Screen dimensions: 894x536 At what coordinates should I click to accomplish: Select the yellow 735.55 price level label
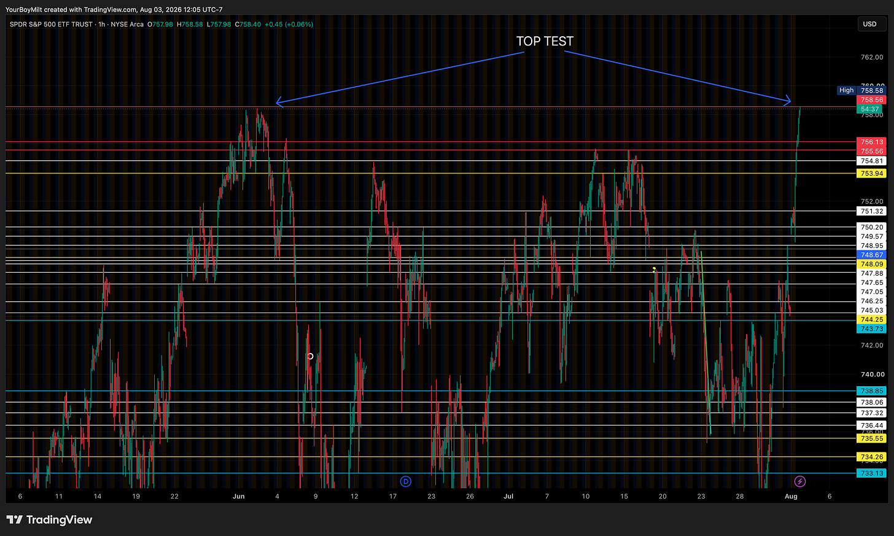872,438
